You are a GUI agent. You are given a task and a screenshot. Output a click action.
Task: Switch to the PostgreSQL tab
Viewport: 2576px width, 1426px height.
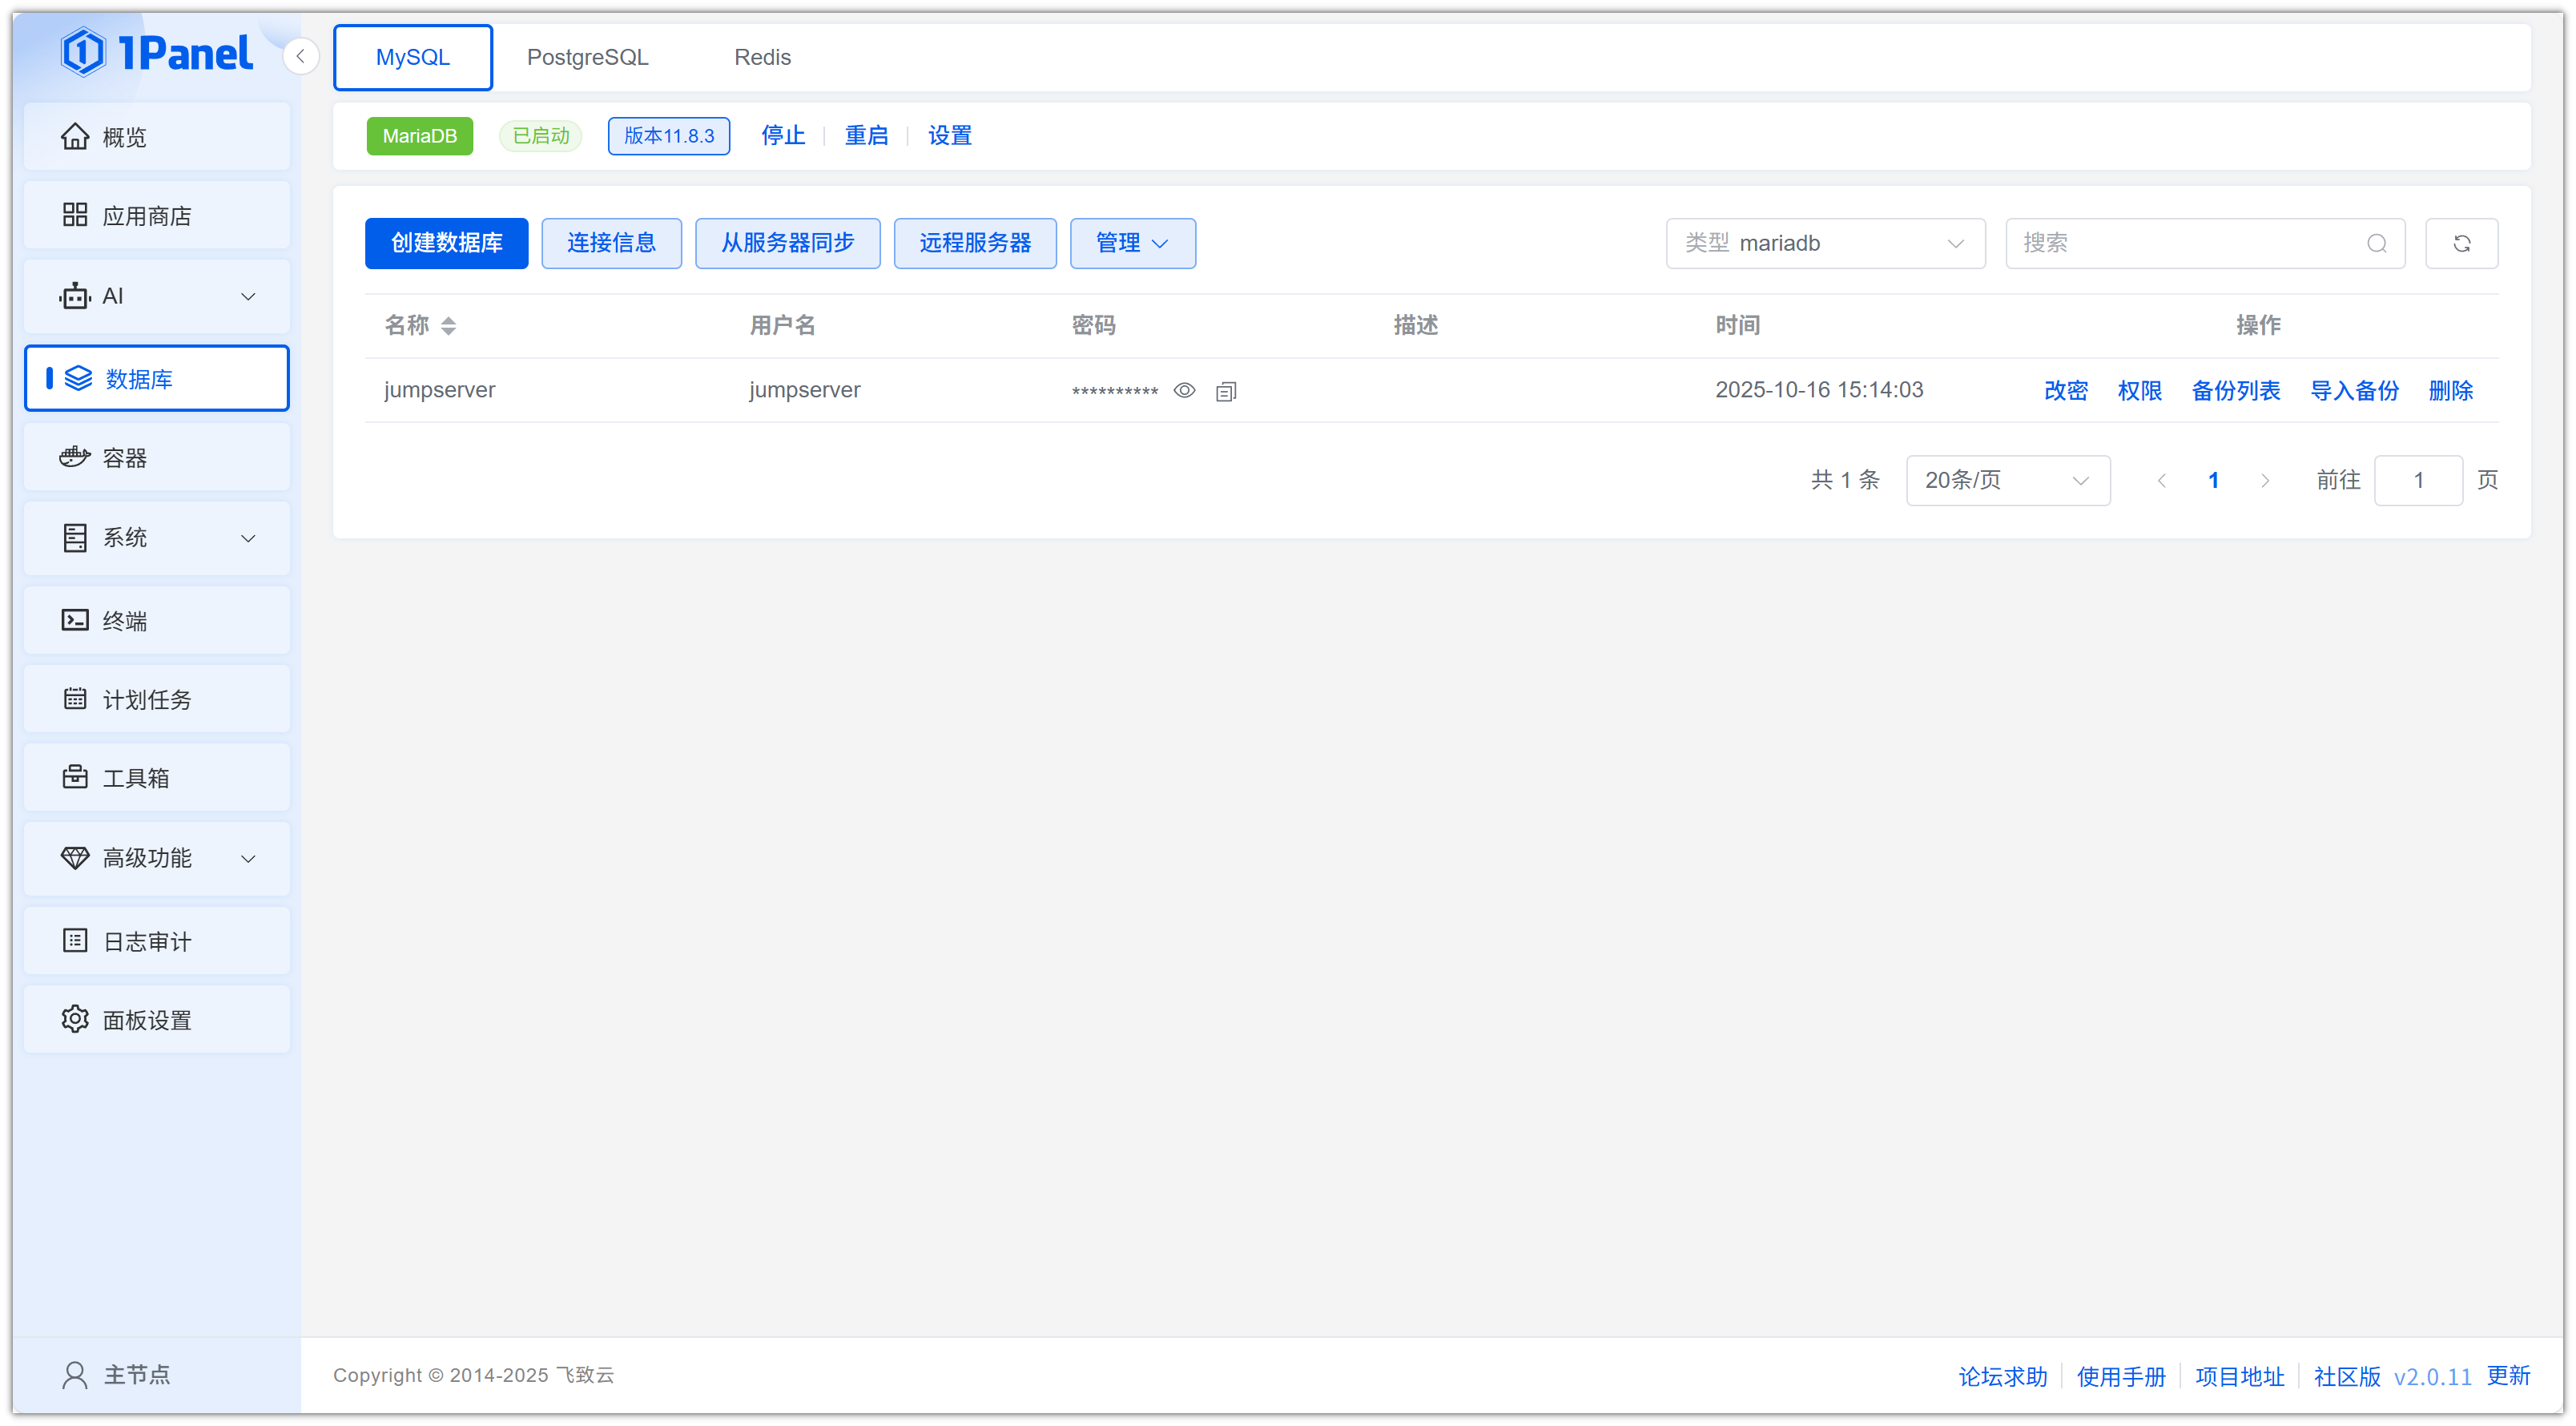click(x=587, y=57)
